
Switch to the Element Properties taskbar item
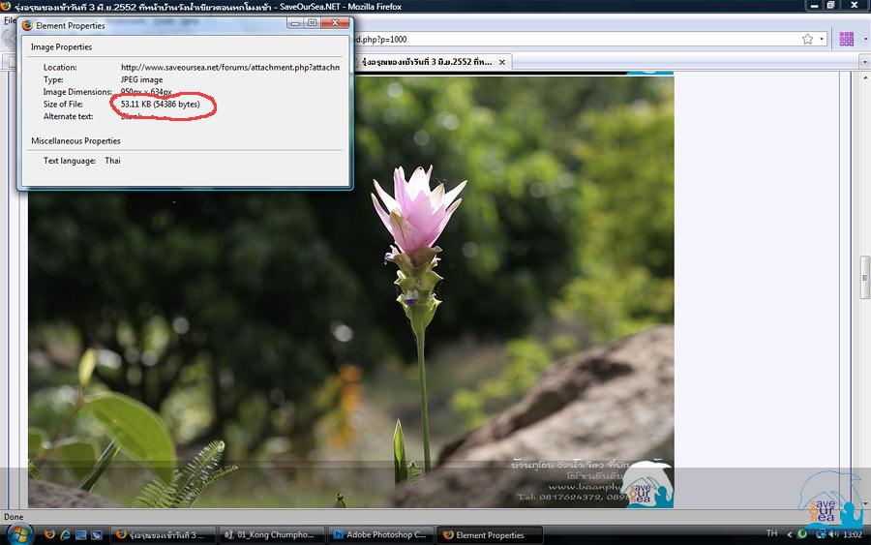(x=489, y=534)
